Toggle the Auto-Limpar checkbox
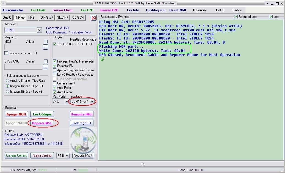The width and height of the screenshot is (285, 173). click(x=54, y=92)
